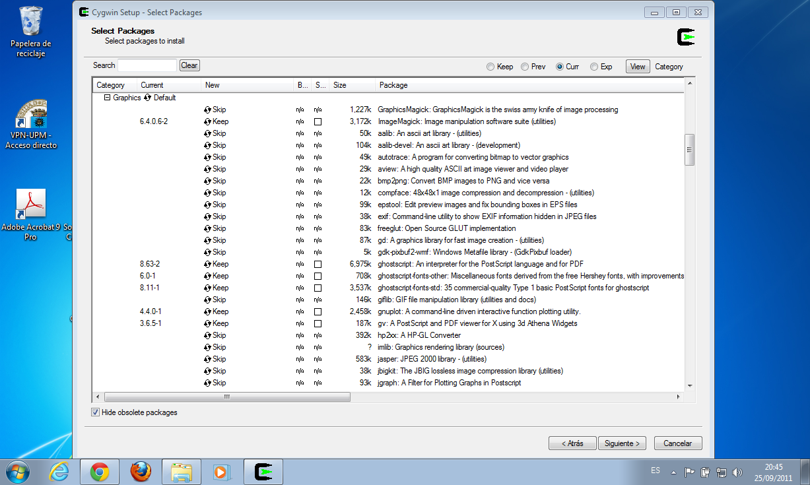
Task: Cycle the Skip icon for jasper
Action: [208, 360]
